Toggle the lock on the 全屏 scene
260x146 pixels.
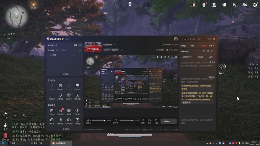coord(73,55)
